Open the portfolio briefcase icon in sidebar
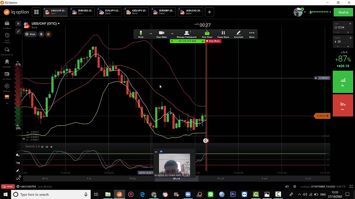 [x=7, y=23]
